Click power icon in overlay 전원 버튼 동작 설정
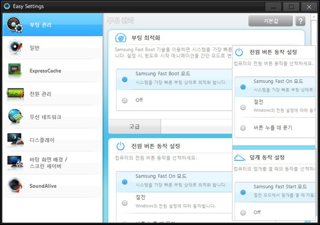This screenshot has height=225, width=320. click(239, 52)
